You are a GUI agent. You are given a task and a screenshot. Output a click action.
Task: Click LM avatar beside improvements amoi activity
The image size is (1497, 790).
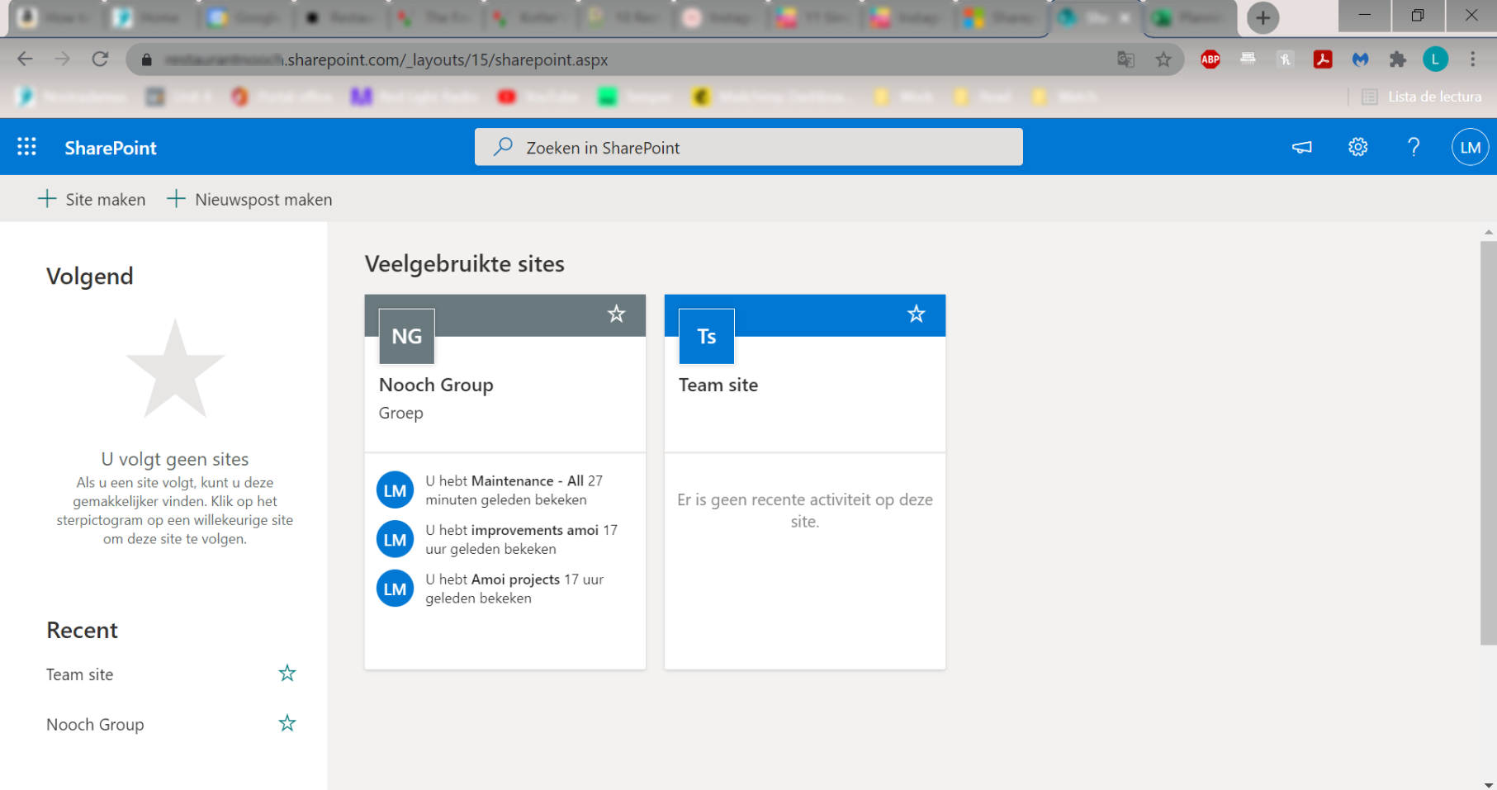point(396,540)
